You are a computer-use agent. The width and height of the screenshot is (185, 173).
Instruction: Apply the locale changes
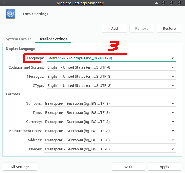164,167
